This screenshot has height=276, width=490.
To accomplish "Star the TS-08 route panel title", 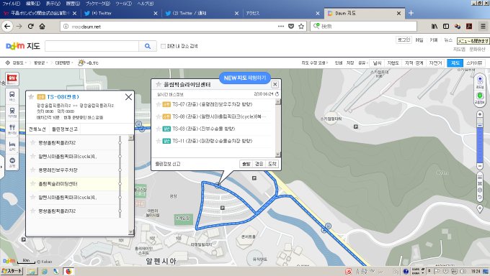I will pos(31,97).
